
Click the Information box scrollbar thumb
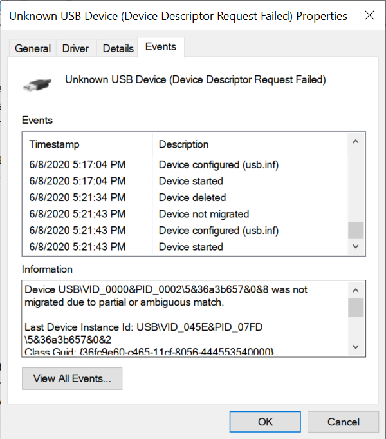(356, 307)
